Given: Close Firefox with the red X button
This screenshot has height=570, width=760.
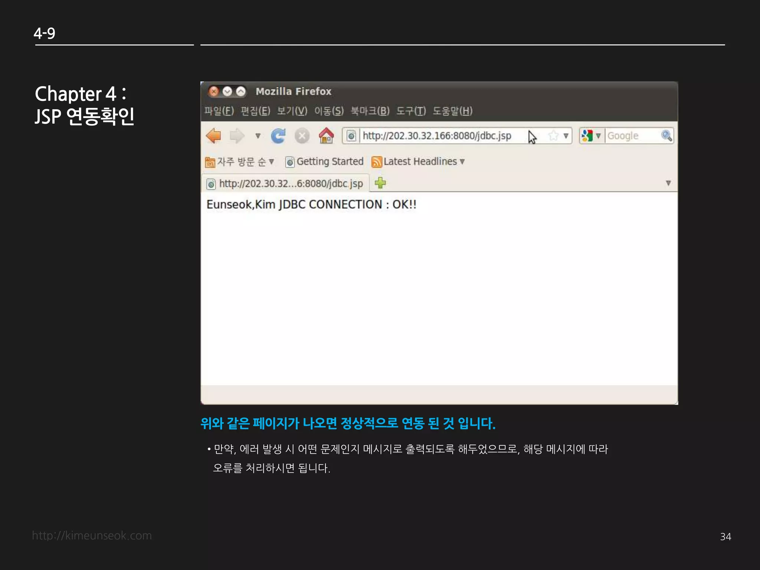Looking at the screenshot, I should 214,91.
